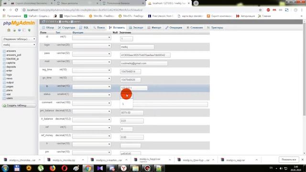
Task: Click the mail value input field
Action: click(x=144, y=64)
